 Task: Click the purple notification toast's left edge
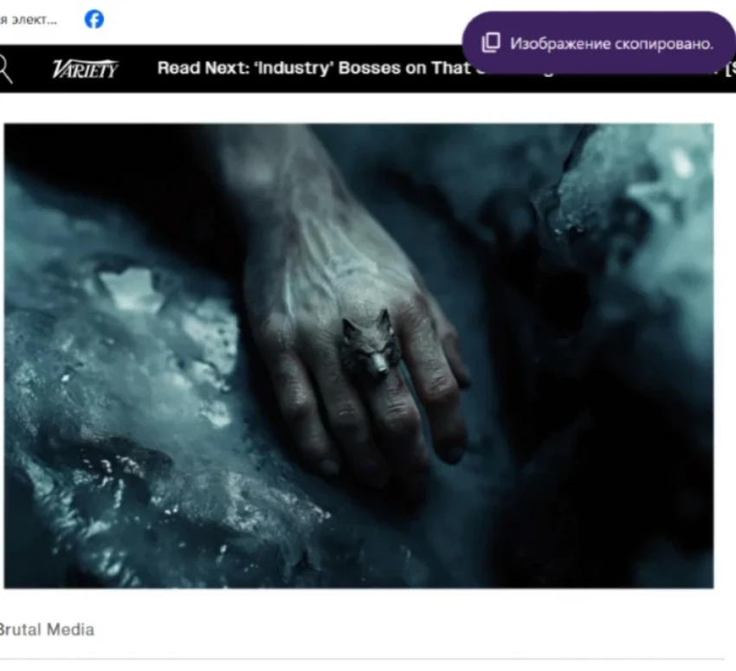tap(468, 43)
